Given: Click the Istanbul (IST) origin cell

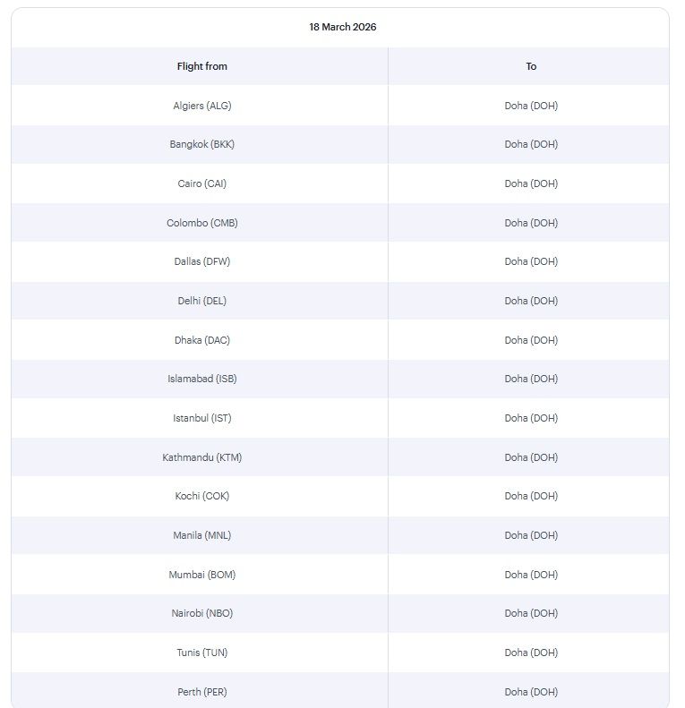Looking at the screenshot, I should pyautogui.click(x=202, y=418).
